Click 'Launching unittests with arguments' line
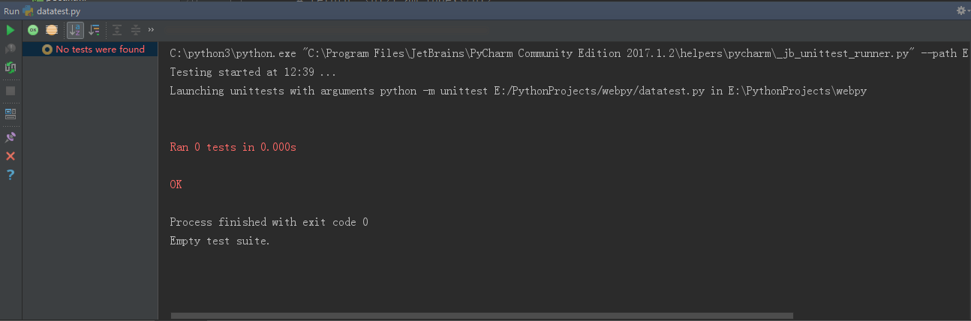The height and width of the screenshot is (321, 971). 519,91
